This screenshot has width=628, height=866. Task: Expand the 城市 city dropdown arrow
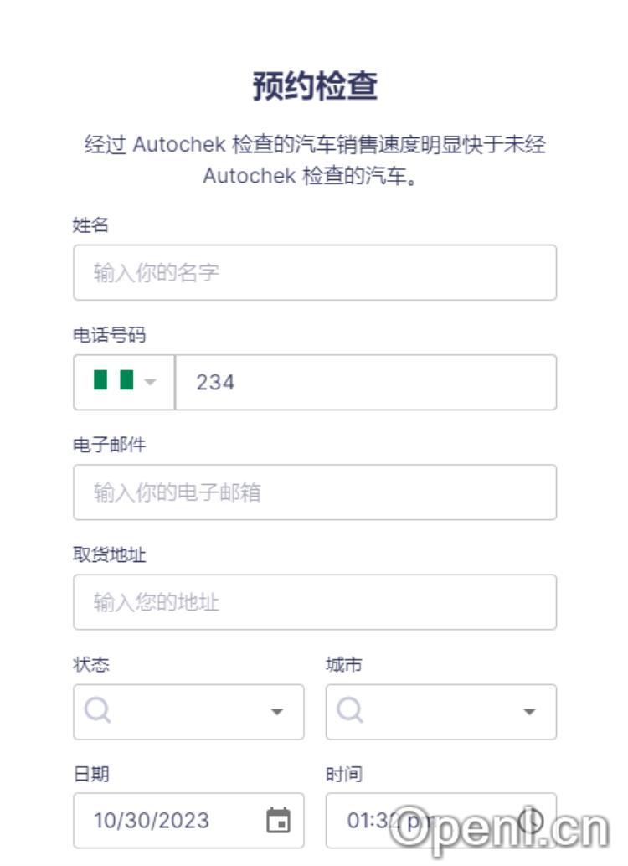point(530,713)
